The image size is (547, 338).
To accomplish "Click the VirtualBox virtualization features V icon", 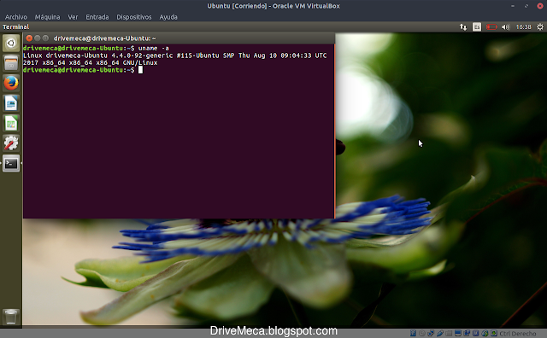I will click(x=475, y=333).
